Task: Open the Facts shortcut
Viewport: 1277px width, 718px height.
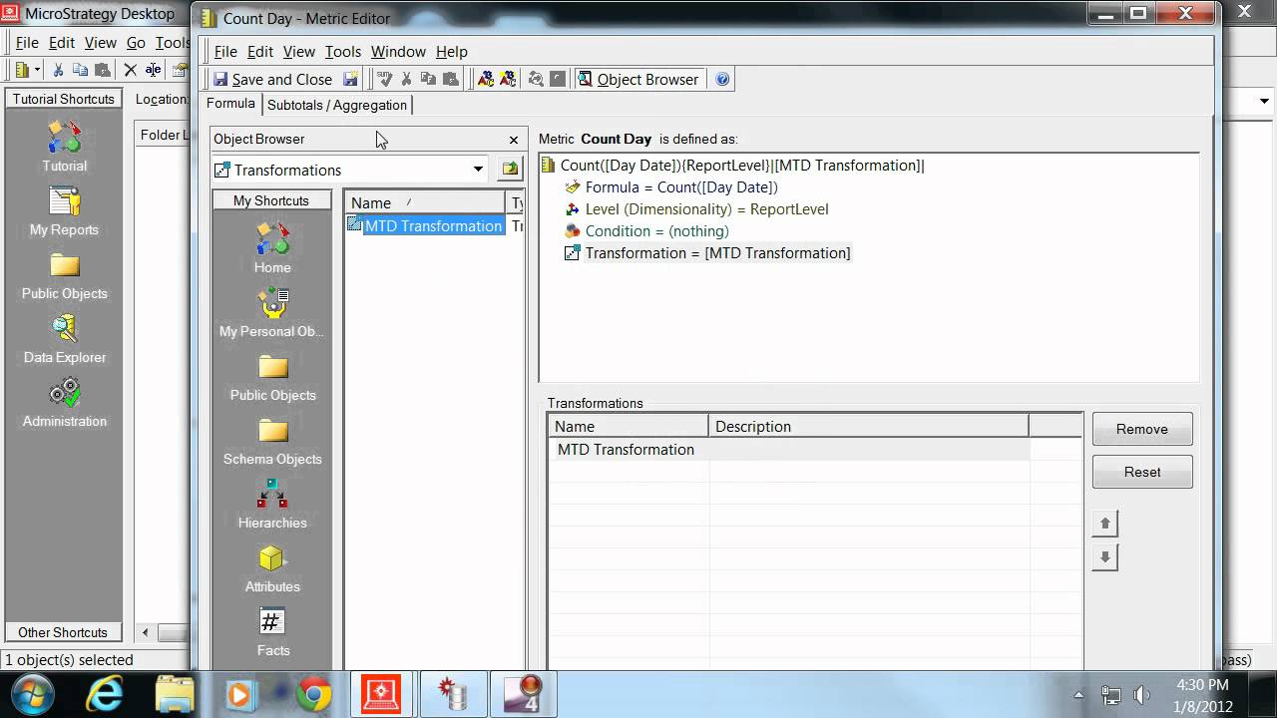Action: click(272, 633)
